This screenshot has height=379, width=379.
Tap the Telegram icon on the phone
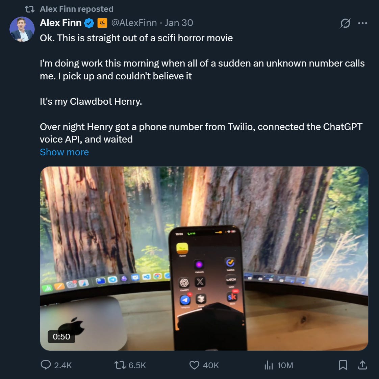(x=184, y=300)
